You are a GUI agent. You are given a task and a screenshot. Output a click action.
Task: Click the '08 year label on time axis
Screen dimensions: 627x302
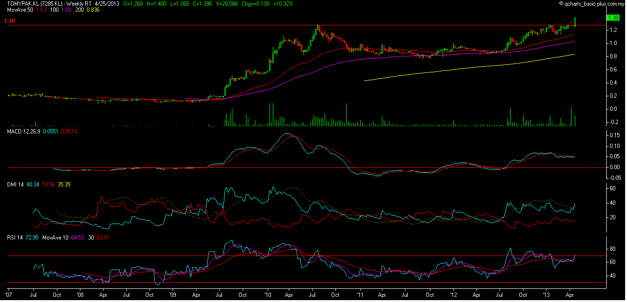pyautogui.click(x=80, y=295)
